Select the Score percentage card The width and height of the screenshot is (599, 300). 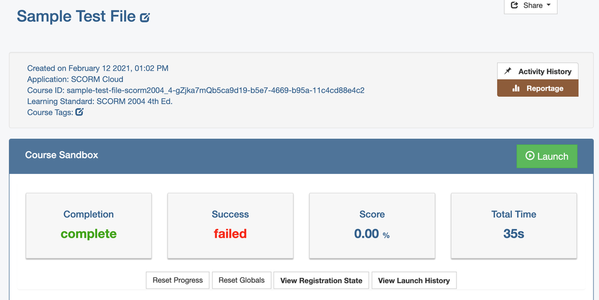(x=372, y=226)
